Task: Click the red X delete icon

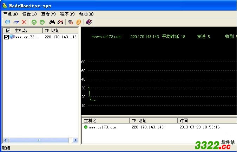Action: (24, 22)
